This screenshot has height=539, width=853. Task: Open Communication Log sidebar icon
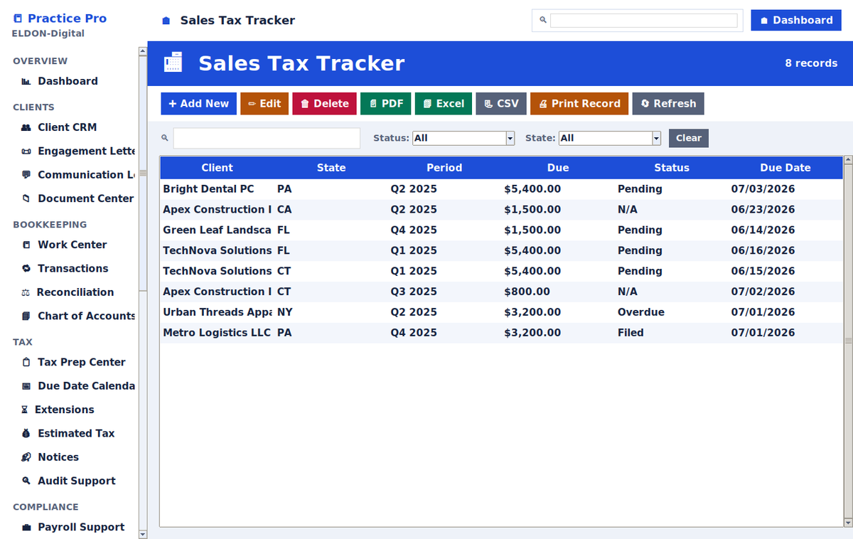(x=26, y=175)
